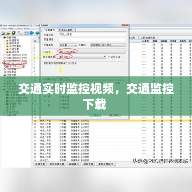Click the 复制新建变量 button
Image resolution: width=192 pixels, height=192 pixels.
click(x=57, y=164)
